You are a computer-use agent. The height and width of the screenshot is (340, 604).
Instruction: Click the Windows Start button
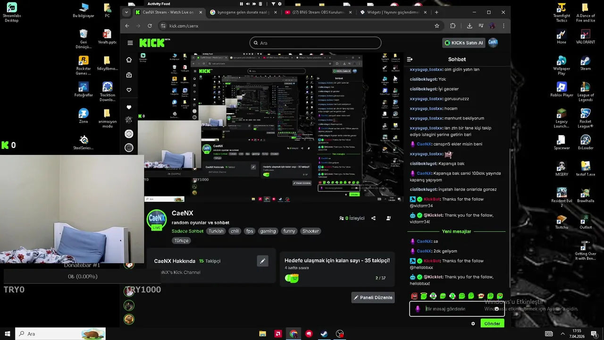pos(8,334)
